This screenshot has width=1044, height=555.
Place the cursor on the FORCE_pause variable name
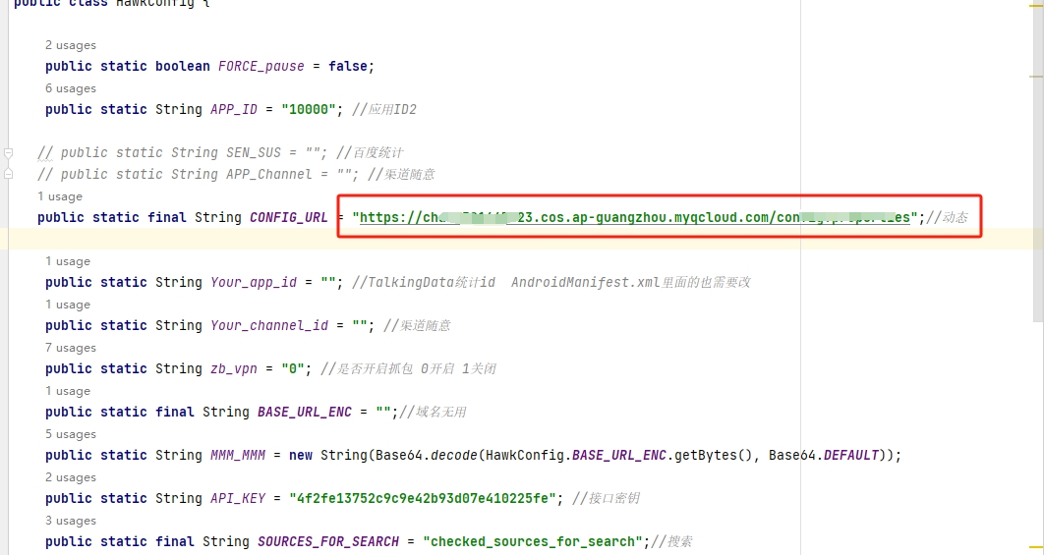click(x=261, y=67)
